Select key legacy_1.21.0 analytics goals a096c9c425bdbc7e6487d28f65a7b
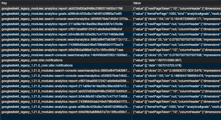The image size is (221, 120). coord(66,107)
